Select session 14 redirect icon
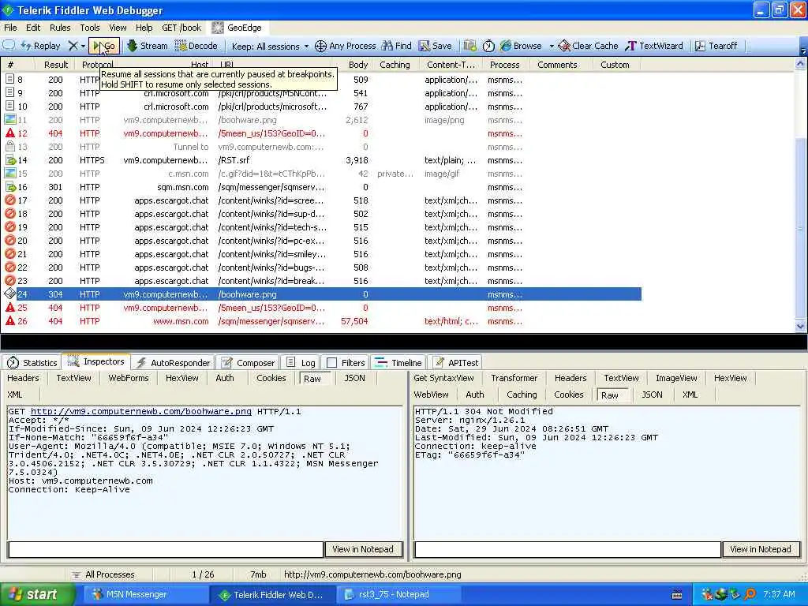 (9, 159)
